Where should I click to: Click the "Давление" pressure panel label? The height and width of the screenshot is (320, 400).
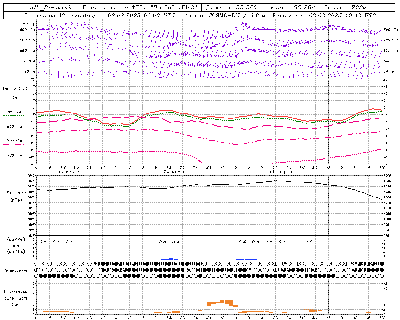click(x=16, y=193)
